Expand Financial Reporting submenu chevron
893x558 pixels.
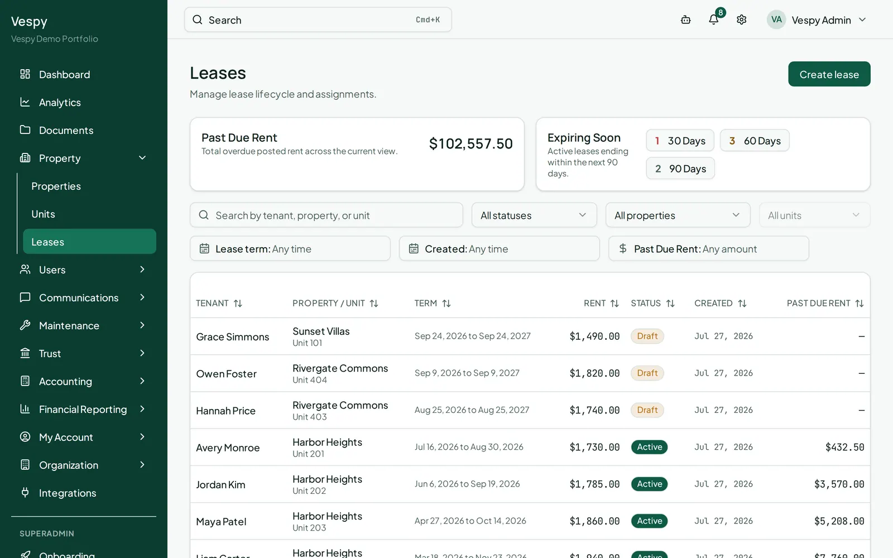(142, 409)
